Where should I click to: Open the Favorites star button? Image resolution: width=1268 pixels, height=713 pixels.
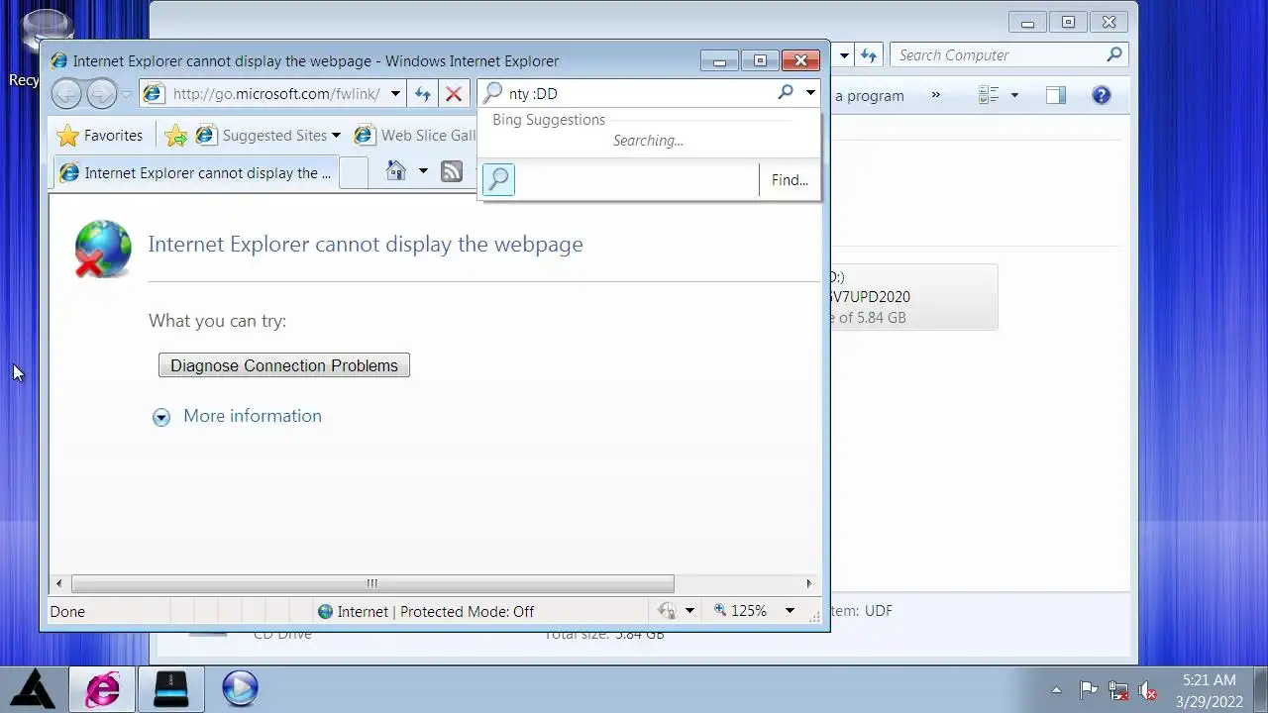pos(100,136)
